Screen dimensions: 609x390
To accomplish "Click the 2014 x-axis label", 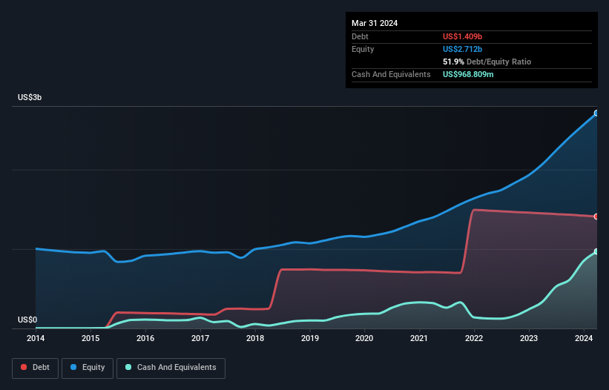I will [x=36, y=338].
